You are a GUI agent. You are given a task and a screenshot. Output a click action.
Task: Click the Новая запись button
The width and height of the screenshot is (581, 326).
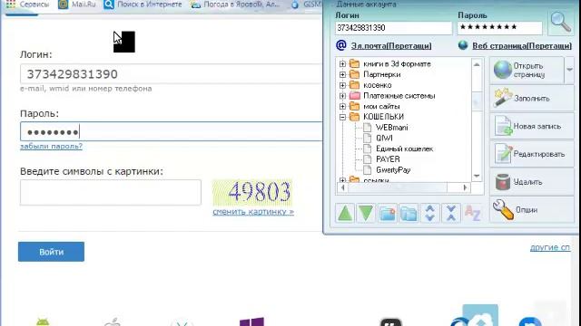[532, 126]
